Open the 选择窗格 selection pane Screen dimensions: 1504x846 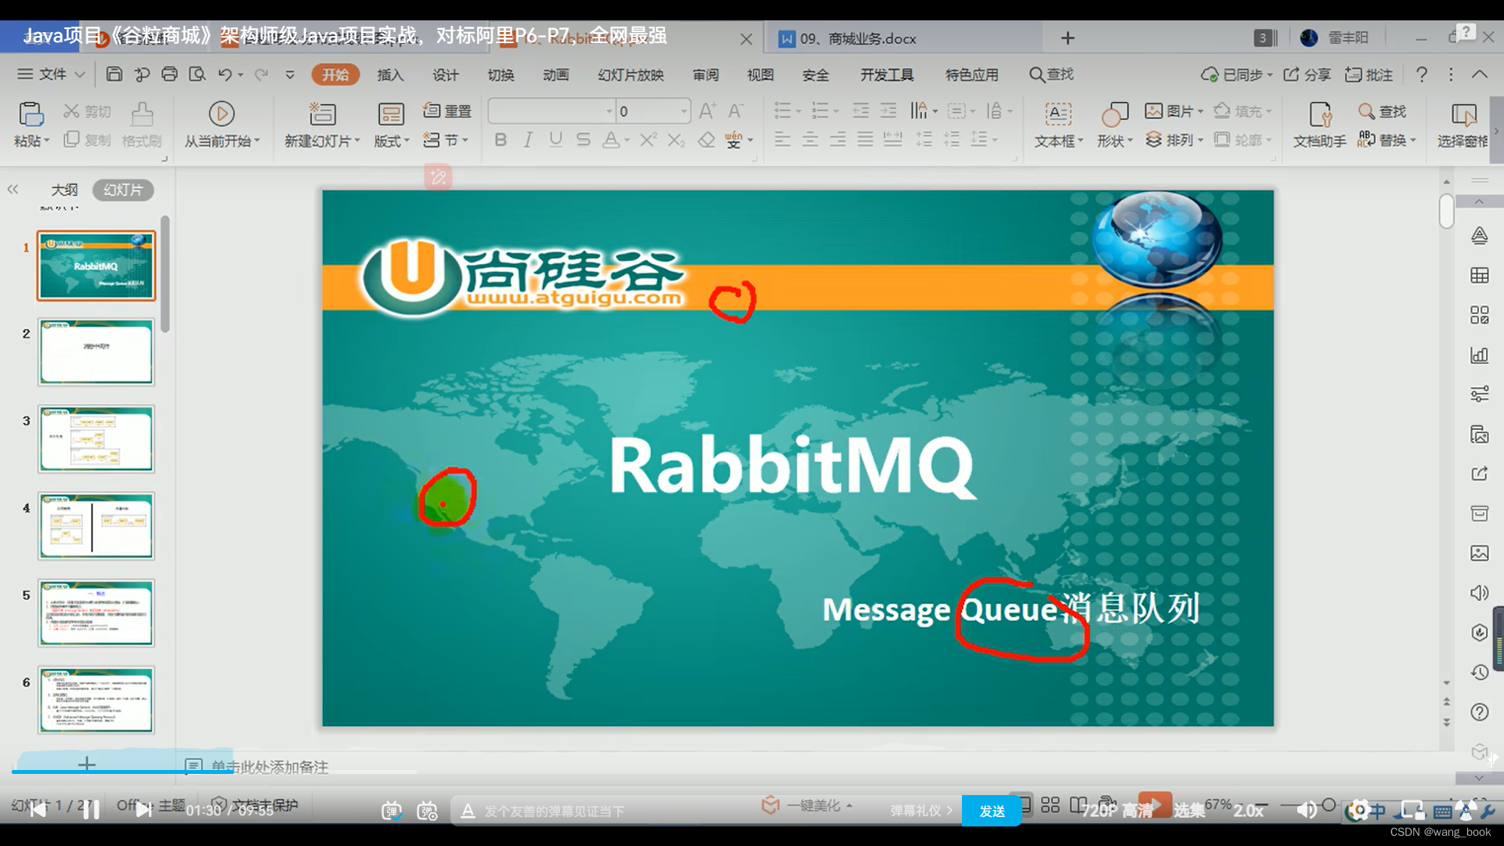tap(1462, 124)
